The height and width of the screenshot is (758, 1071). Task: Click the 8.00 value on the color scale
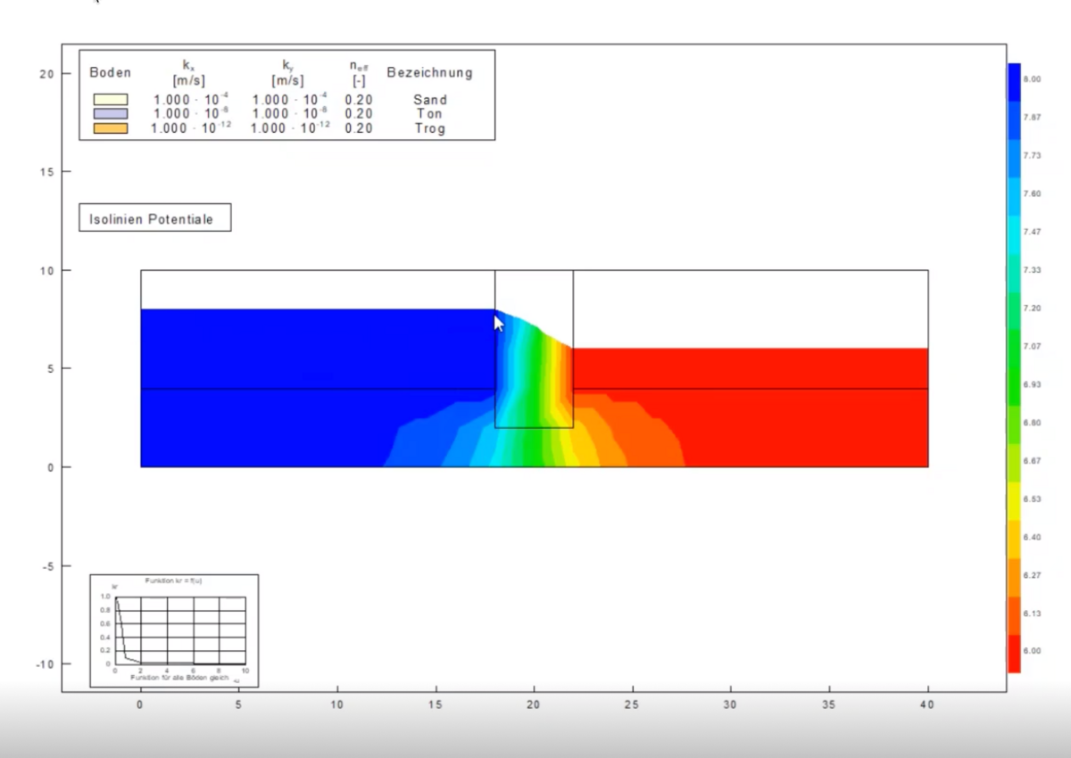tap(1031, 78)
